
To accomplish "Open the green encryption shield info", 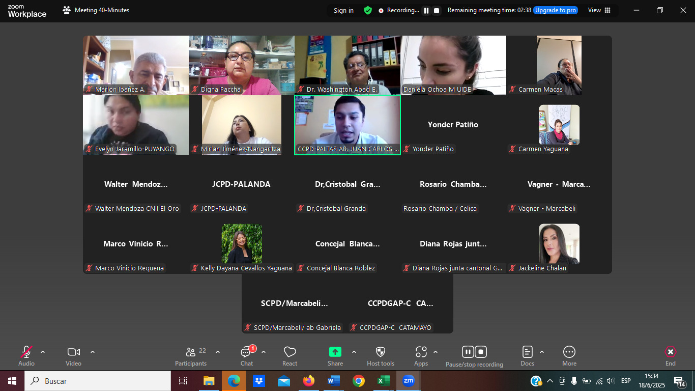I will tap(368, 10).
